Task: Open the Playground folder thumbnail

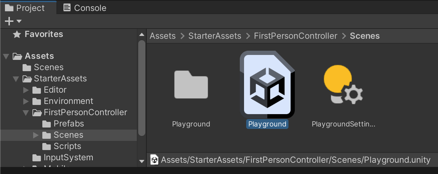Action: (191, 85)
